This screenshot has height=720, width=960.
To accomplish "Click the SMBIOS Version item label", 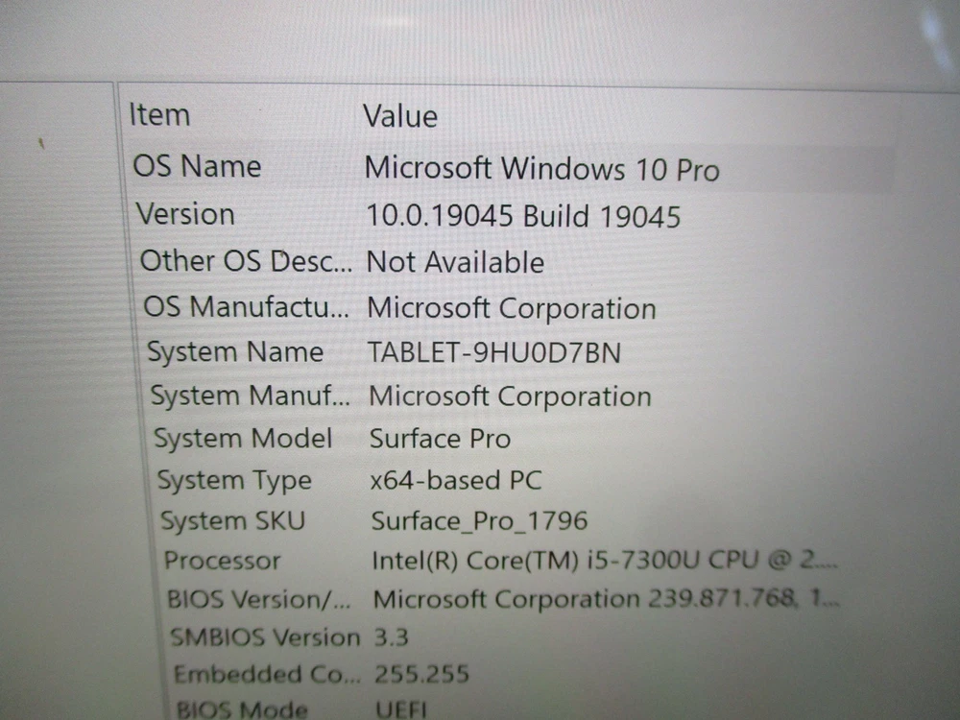I will click(x=264, y=637).
